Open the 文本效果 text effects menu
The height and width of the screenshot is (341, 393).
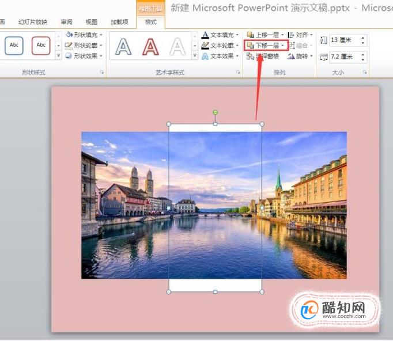(x=220, y=56)
